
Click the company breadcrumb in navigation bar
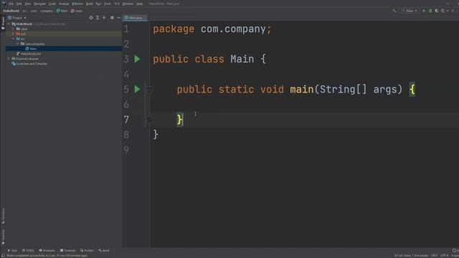[46, 11]
